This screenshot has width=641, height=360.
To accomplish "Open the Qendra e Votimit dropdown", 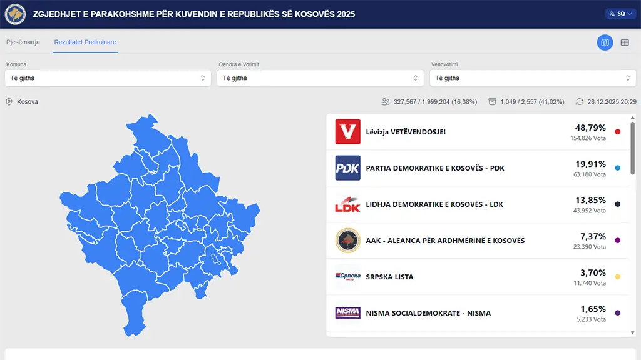I will pyautogui.click(x=319, y=77).
